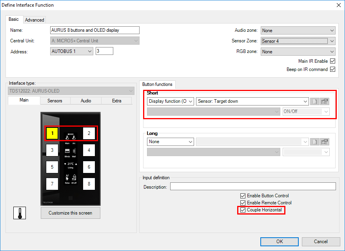Toggle Main IR Enable checkbox
Image resolution: width=345 pixels, height=251 pixels.
(x=332, y=61)
